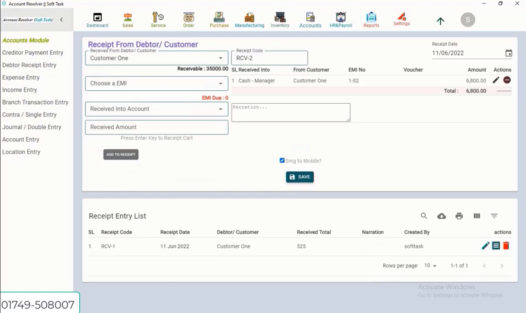This screenshot has height=313, width=526.
Task: Print the Receipt Entry List
Action: coord(459,216)
